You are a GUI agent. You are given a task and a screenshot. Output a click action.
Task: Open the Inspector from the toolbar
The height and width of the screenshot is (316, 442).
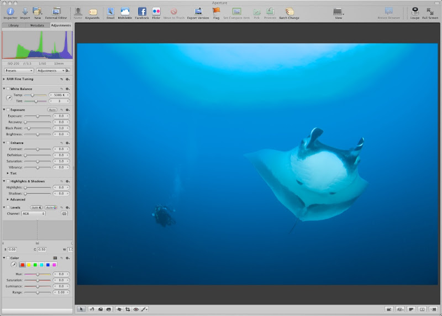(x=10, y=12)
